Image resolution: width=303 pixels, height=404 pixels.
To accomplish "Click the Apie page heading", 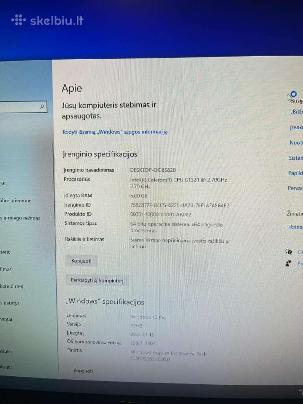I will pos(72,88).
